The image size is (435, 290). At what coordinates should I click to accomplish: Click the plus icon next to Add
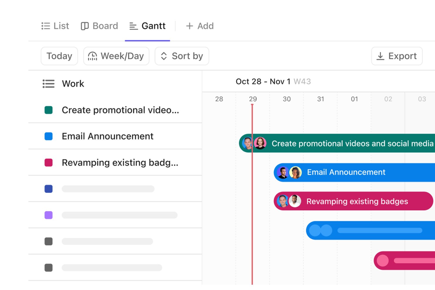click(x=190, y=26)
